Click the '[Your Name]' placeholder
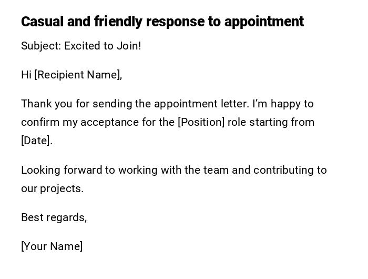This screenshot has height=279, width=368. 52,246
